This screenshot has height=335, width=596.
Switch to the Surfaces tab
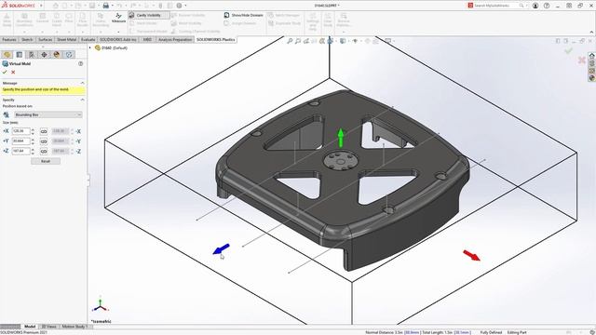46,39
